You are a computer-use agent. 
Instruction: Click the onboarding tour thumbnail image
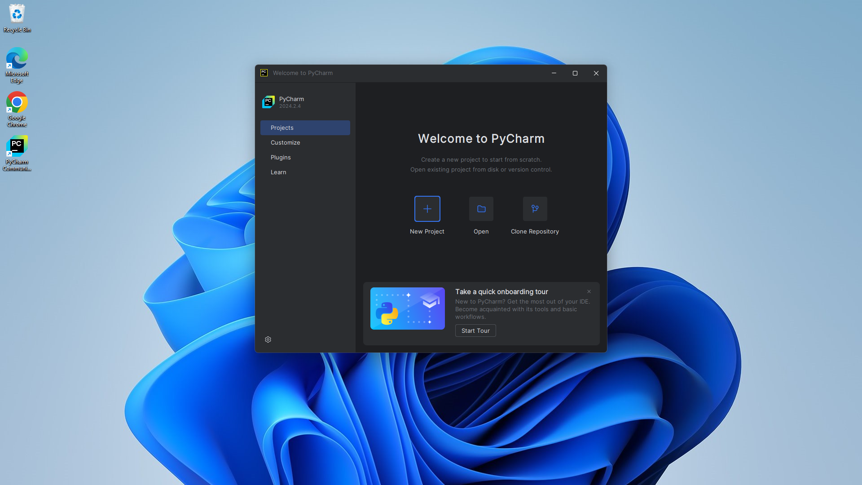[x=407, y=308]
